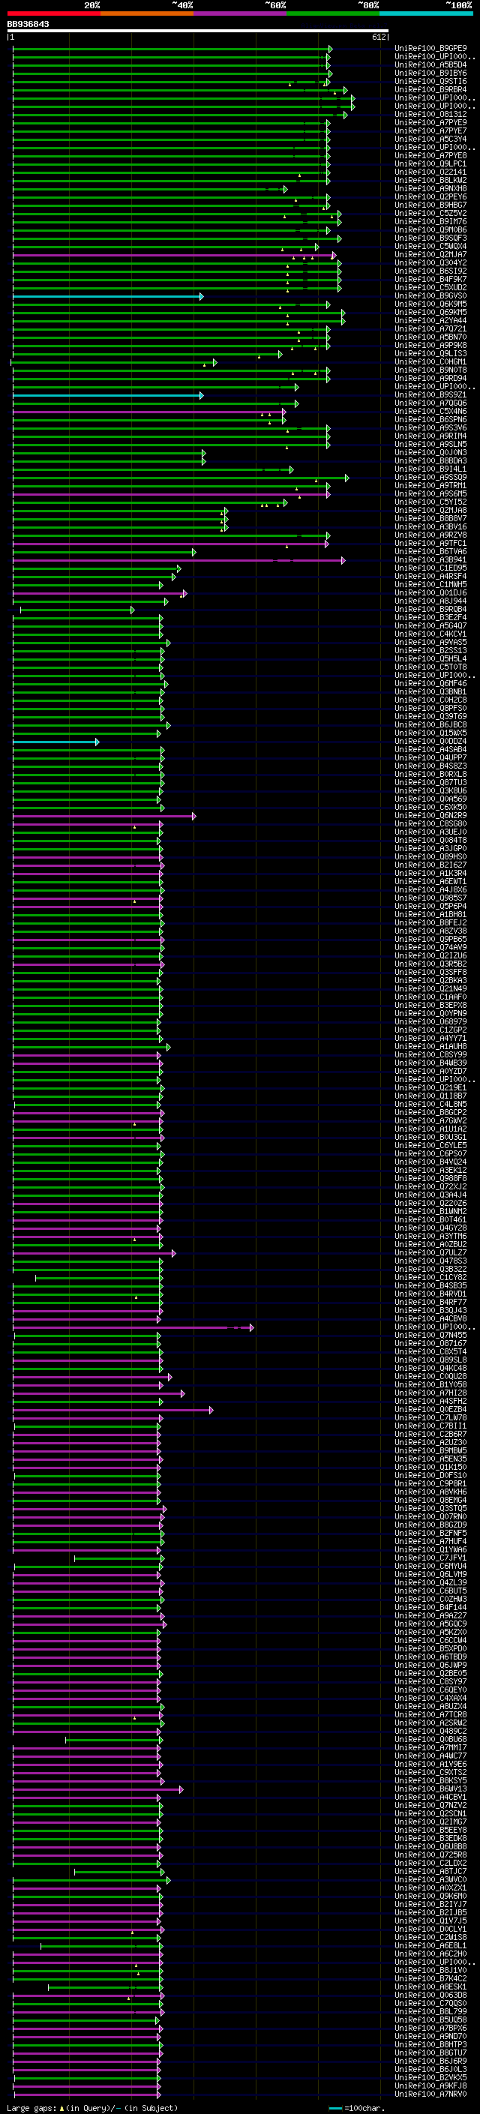
Task: Click the purple alignment bar for A3B941
Action: tap(178, 560)
